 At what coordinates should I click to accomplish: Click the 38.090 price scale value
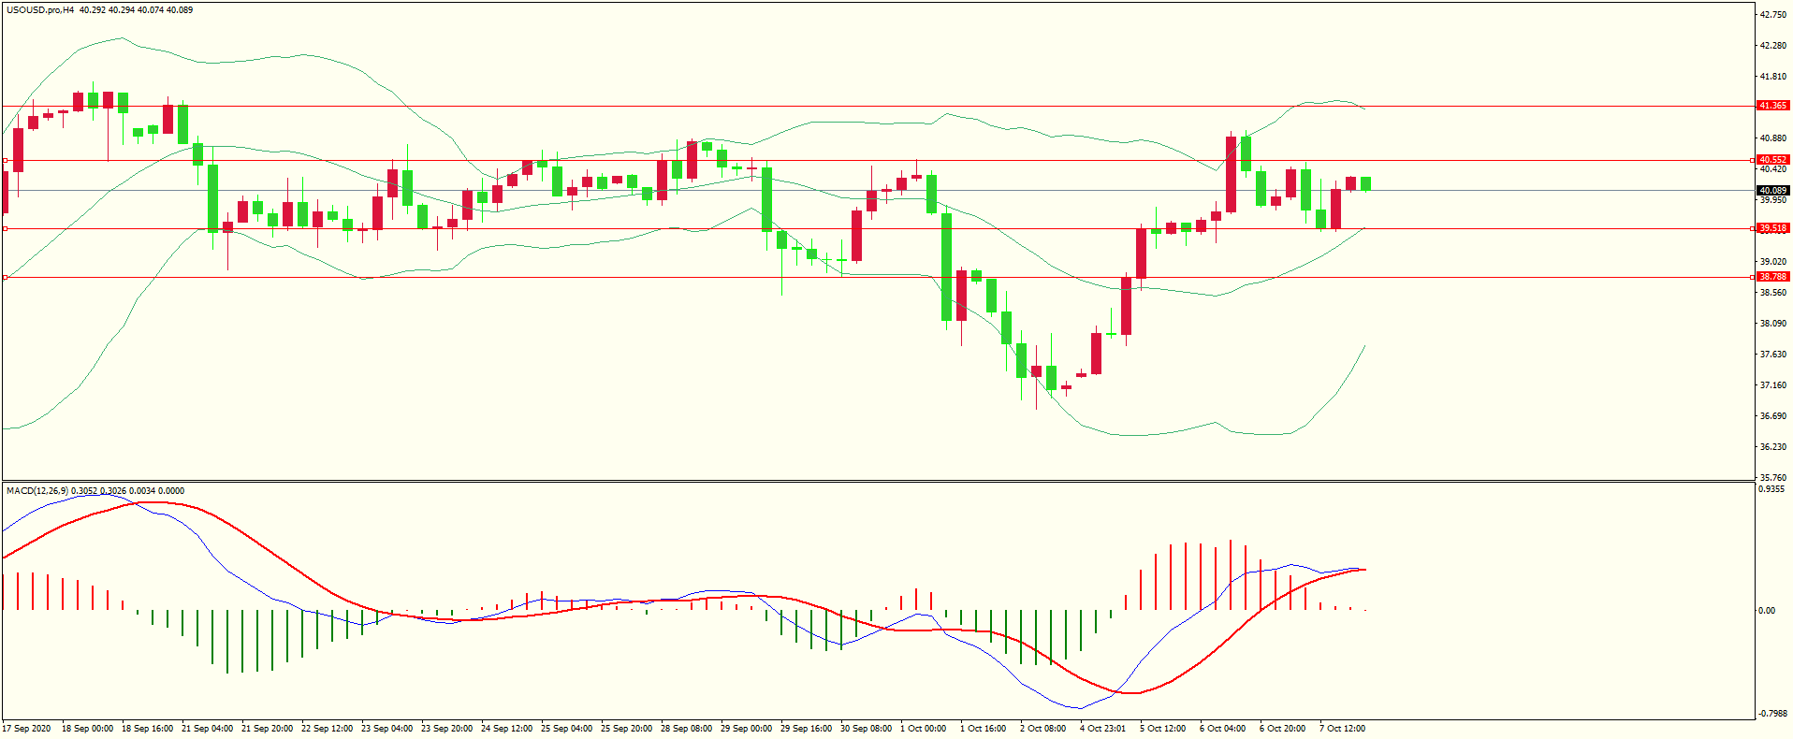pyautogui.click(x=1773, y=324)
